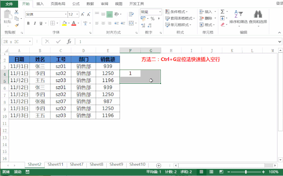Click the accounting number format icon
Viewport: 283px width, 176px height.
point(143,18)
